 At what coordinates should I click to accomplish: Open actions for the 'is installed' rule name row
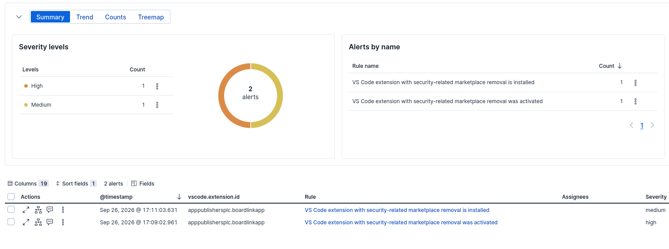click(636, 82)
